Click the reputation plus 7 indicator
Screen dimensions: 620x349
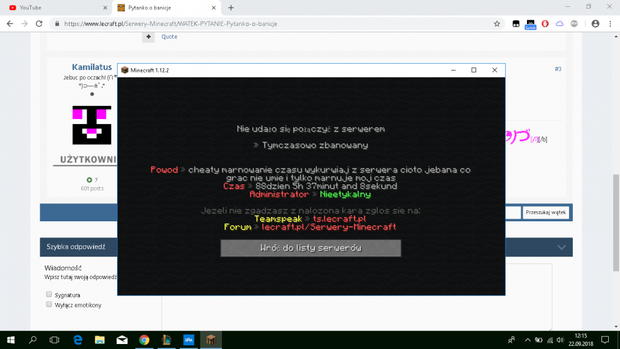pyautogui.click(x=92, y=180)
